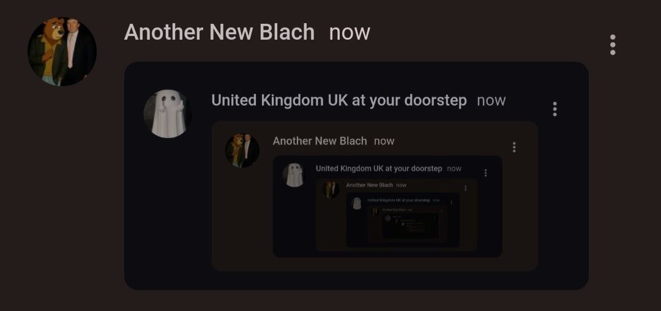This screenshot has width=661, height=311.
Task: Open the largest United Kingdom UK at your doorstep name
Action: tap(339, 101)
